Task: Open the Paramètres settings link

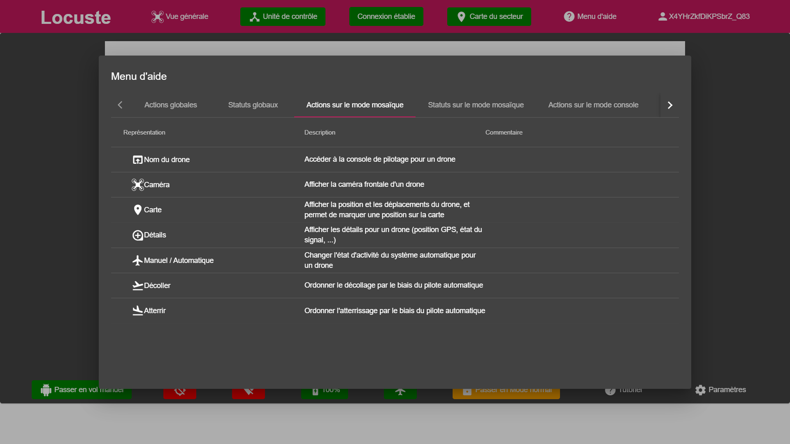Action: pyautogui.click(x=720, y=390)
